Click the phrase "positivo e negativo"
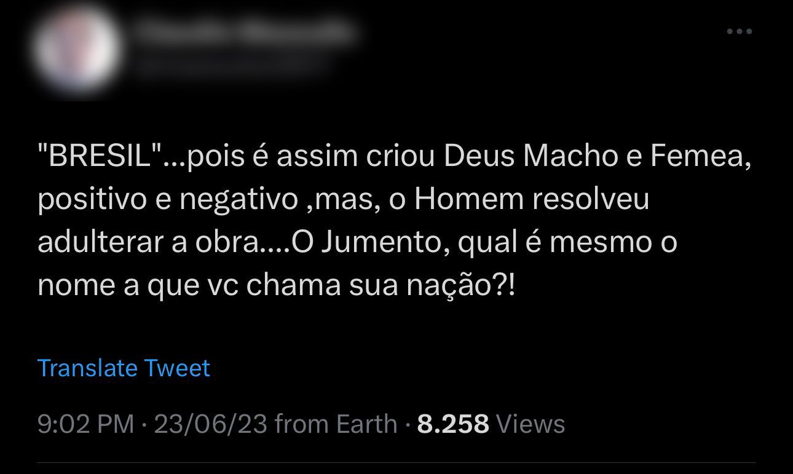The image size is (793, 474). tap(167, 200)
